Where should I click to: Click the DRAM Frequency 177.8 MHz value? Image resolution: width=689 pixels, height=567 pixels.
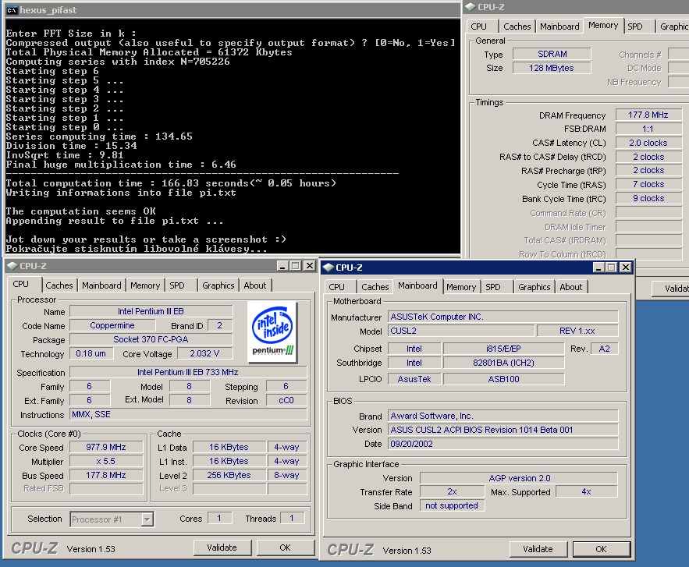click(x=648, y=115)
